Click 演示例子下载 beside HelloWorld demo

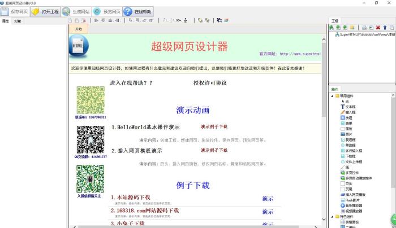(214, 127)
